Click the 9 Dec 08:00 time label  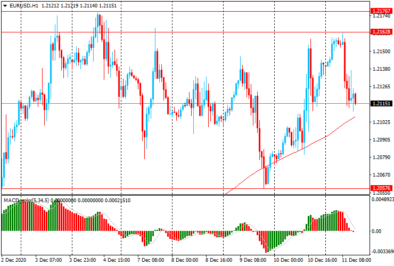tap(253, 260)
